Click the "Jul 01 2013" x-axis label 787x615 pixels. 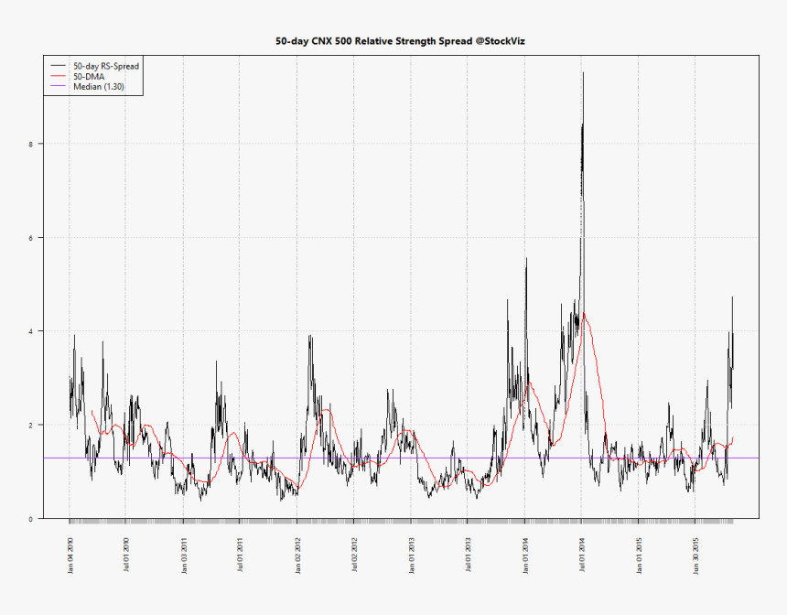(x=468, y=555)
